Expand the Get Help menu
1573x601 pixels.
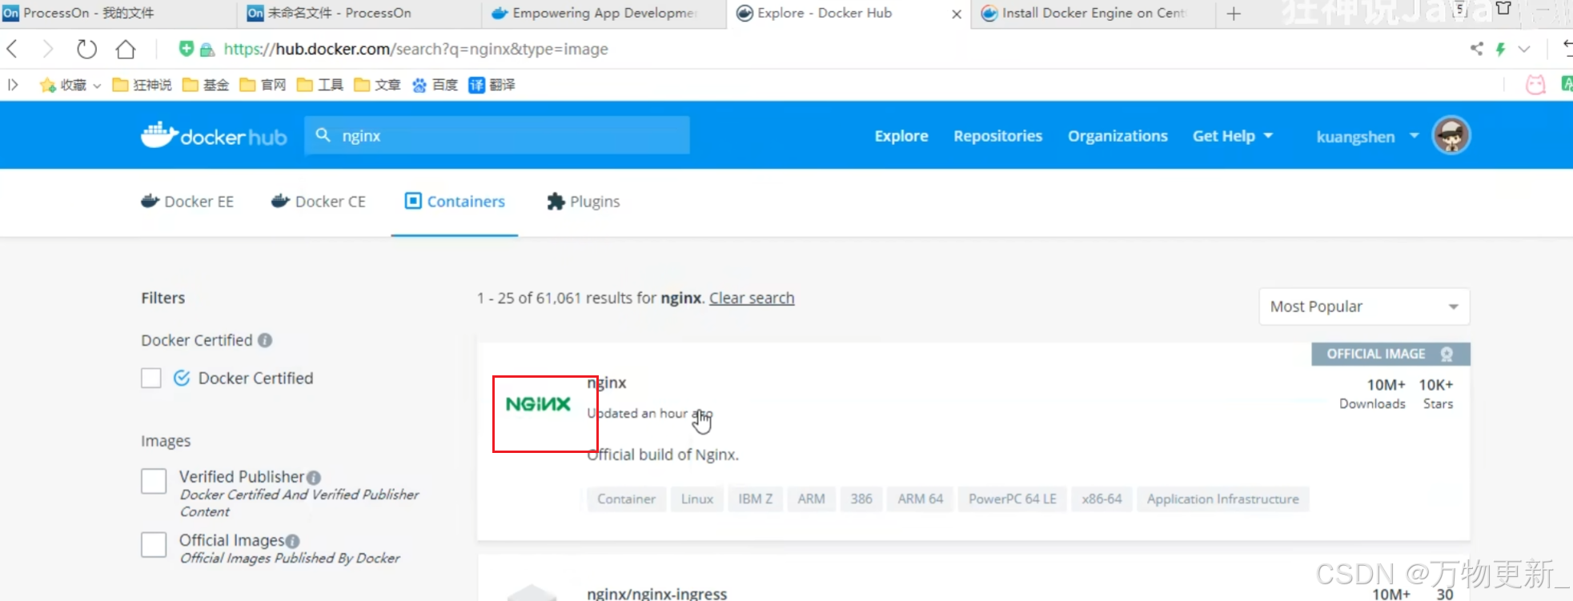click(x=1232, y=136)
